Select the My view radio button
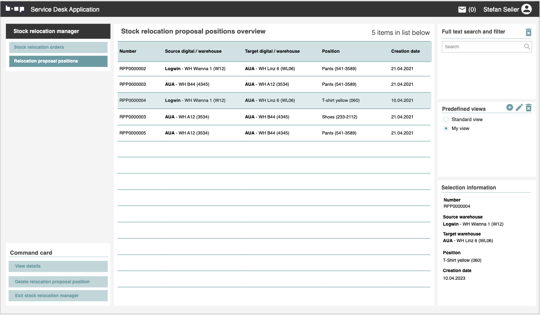Image resolution: width=540 pixels, height=315 pixels. [x=446, y=129]
